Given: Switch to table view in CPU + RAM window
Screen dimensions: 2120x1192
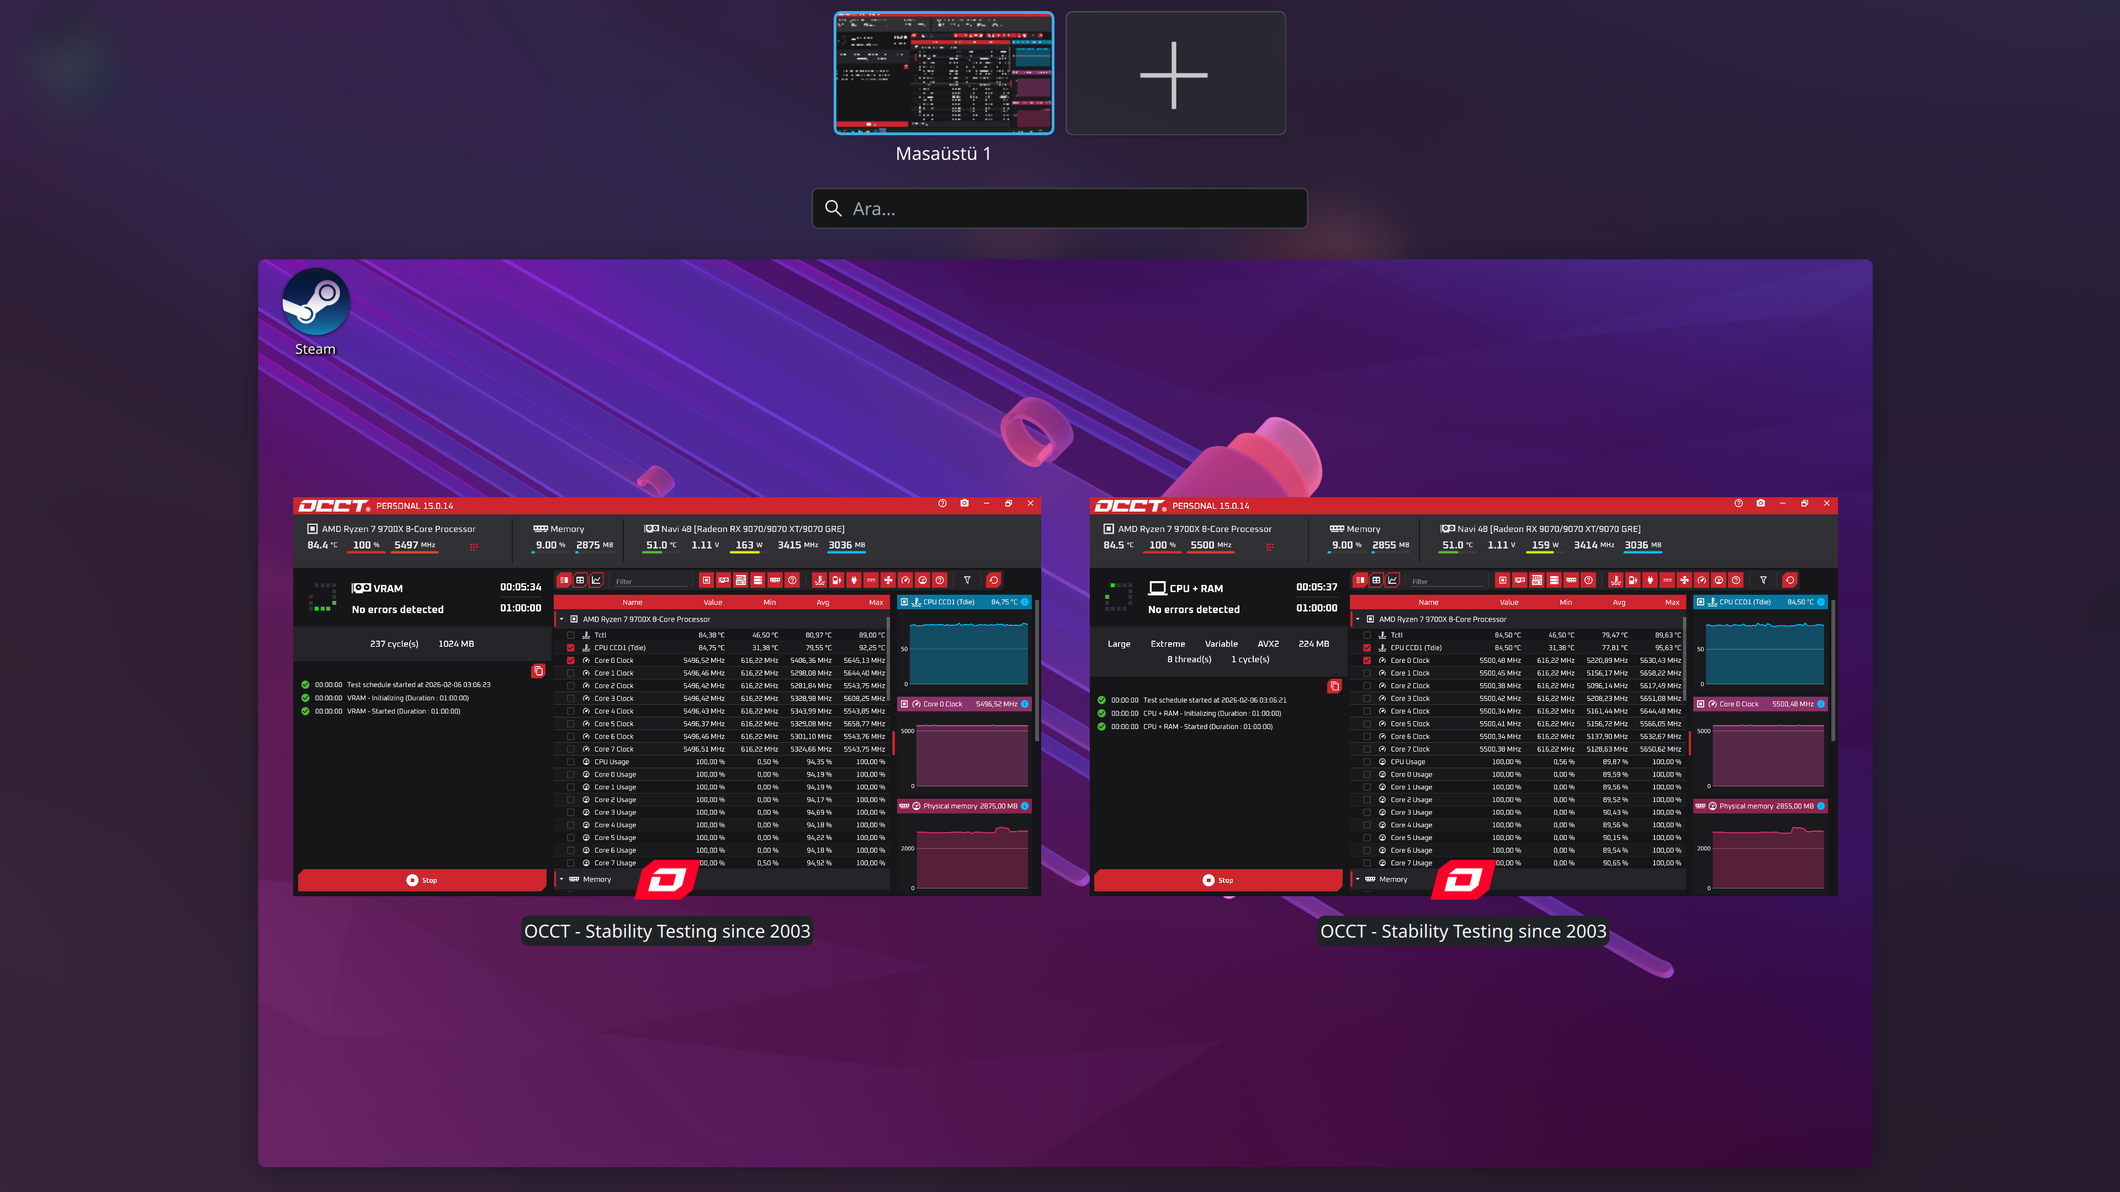Looking at the screenshot, I should click(x=1376, y=580).
